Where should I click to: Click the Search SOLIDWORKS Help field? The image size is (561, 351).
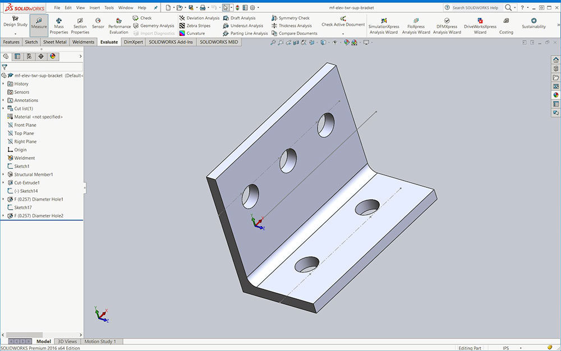pos(474,8)
